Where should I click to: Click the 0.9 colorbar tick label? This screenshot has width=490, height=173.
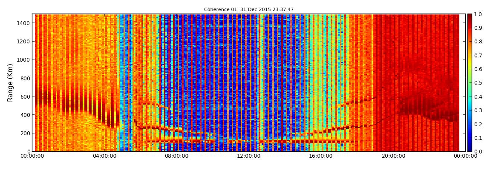tap(479, 28)
